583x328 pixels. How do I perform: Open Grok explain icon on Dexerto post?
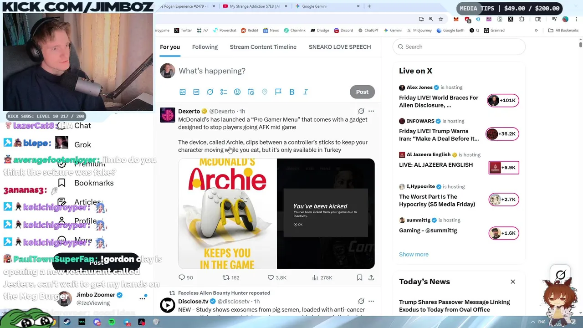(361, 111)
